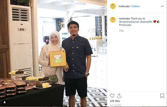The height and width of the screenshot is (107, 167).
Task: Share the post via the share icon
Action: pyautogui.click(x=119, y=96)
